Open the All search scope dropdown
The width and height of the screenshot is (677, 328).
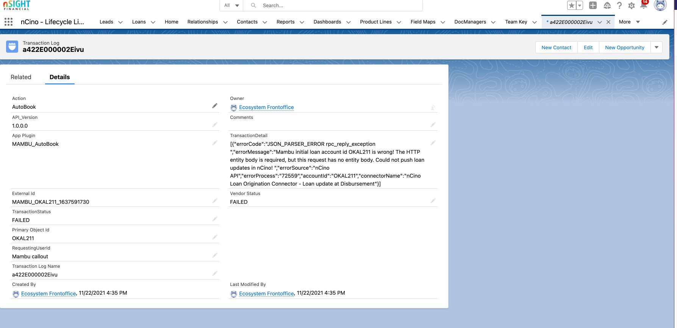point(231,5)
